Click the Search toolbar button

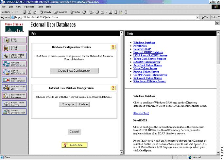click(x=45, y=12)
